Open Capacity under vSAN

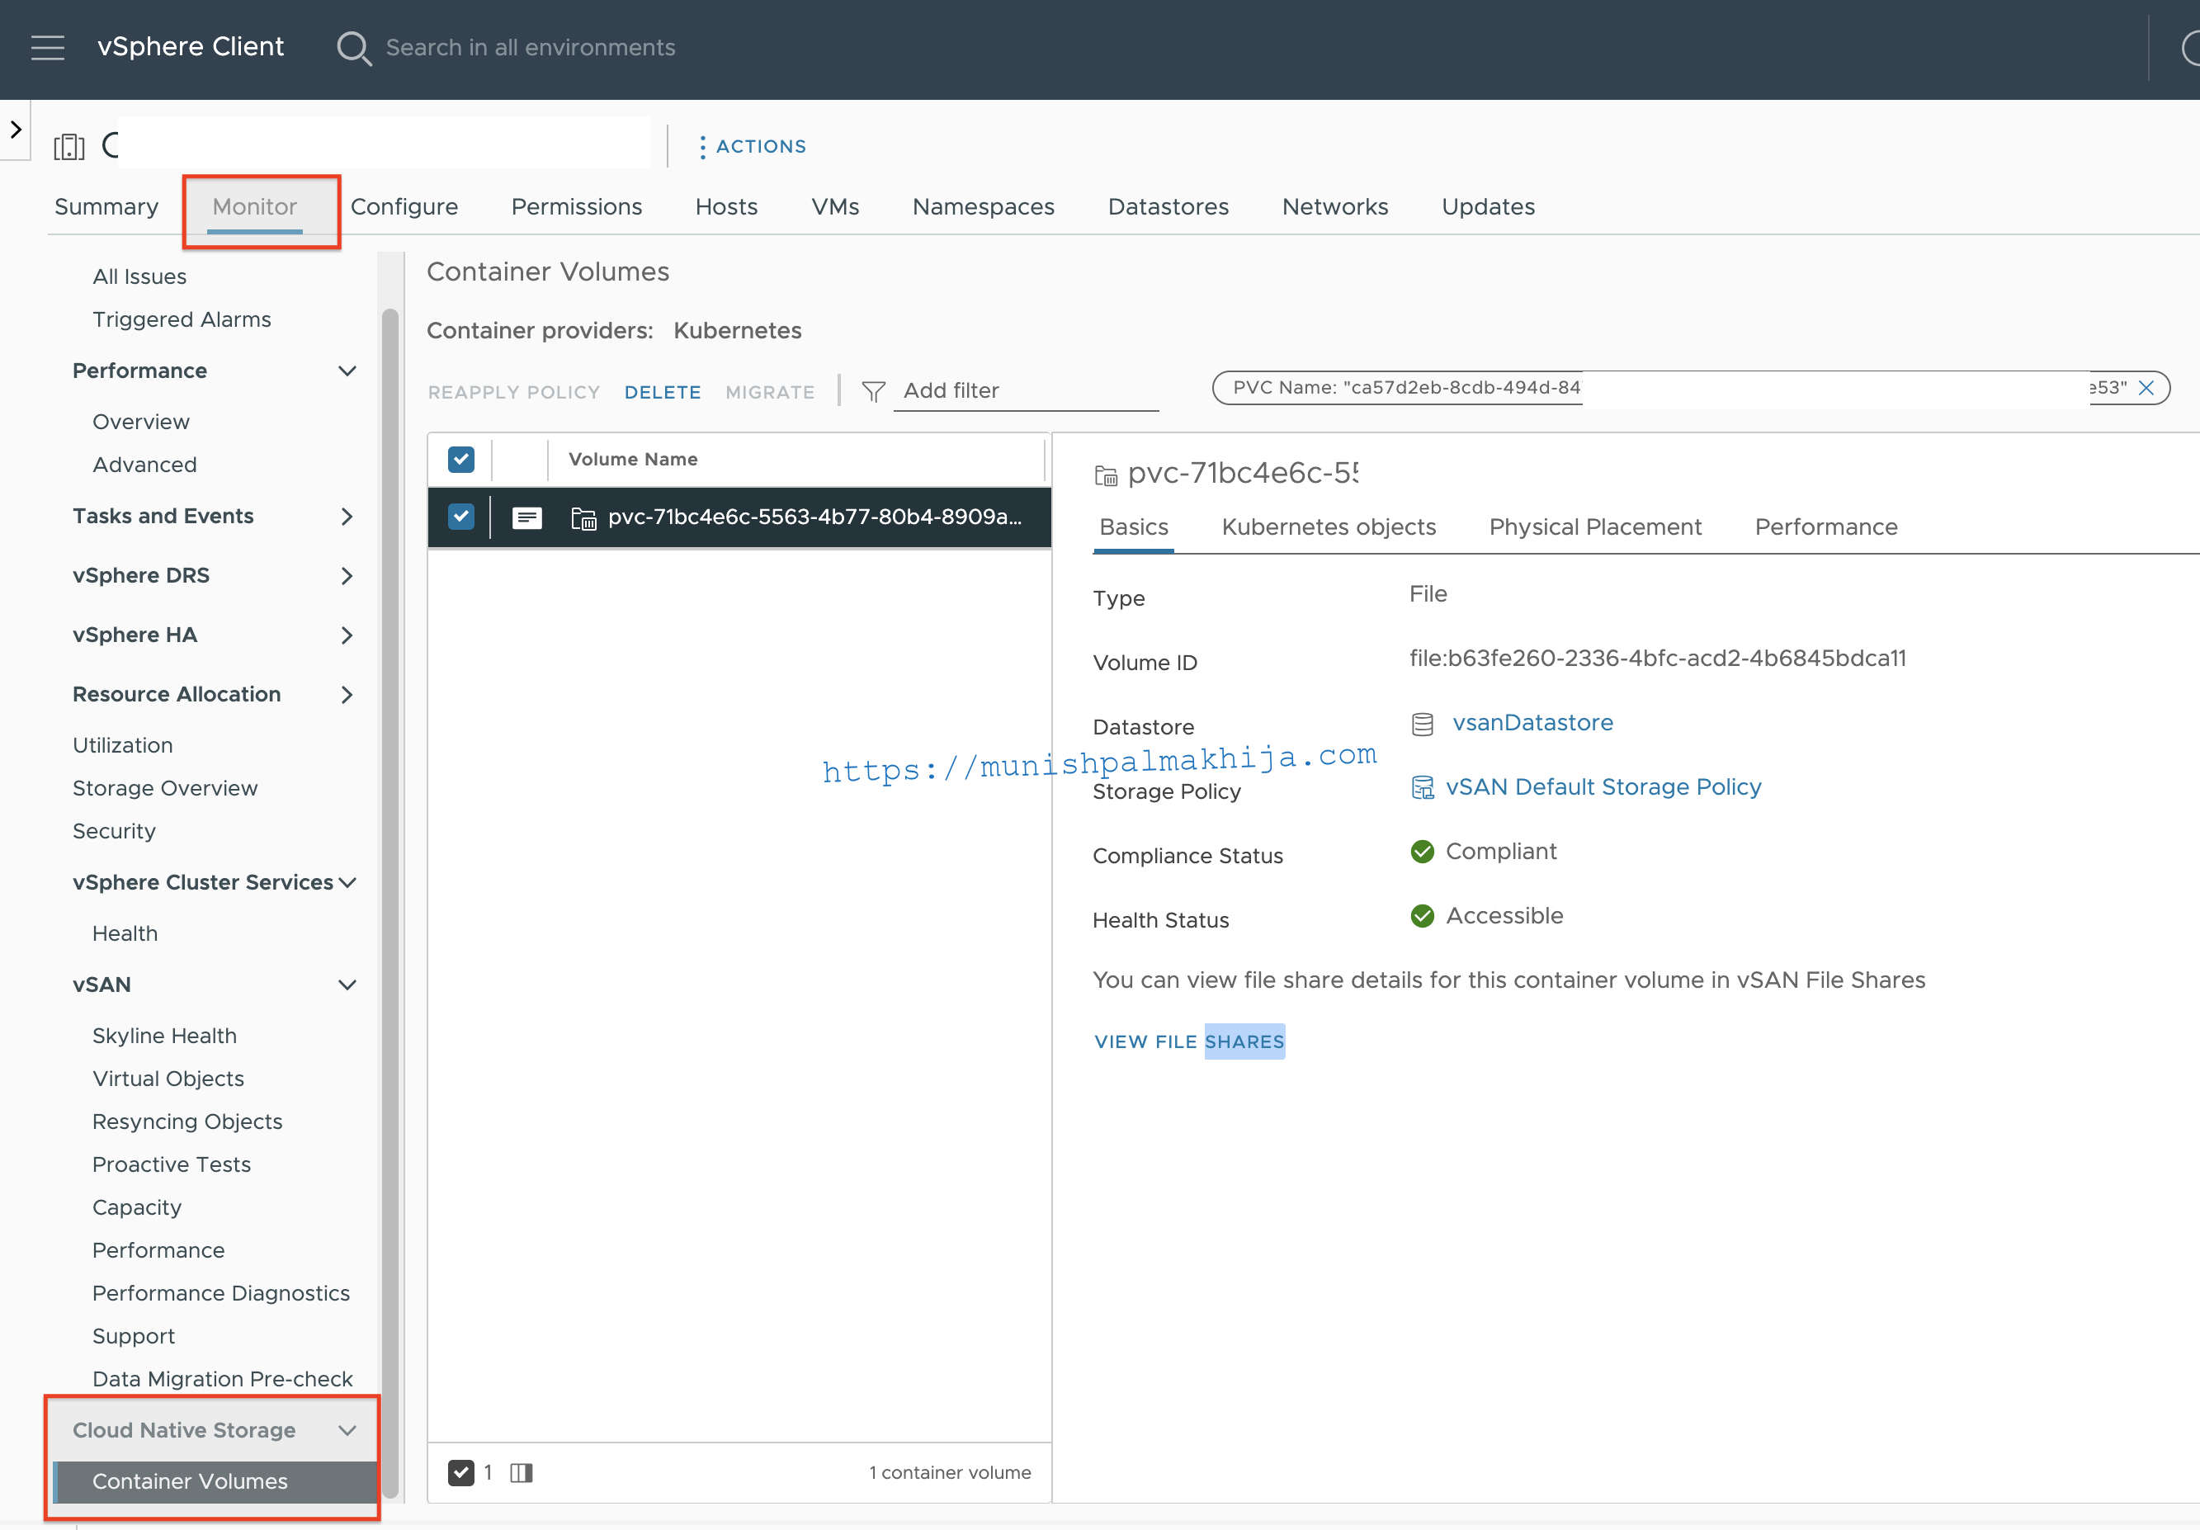coord(136,1208)
